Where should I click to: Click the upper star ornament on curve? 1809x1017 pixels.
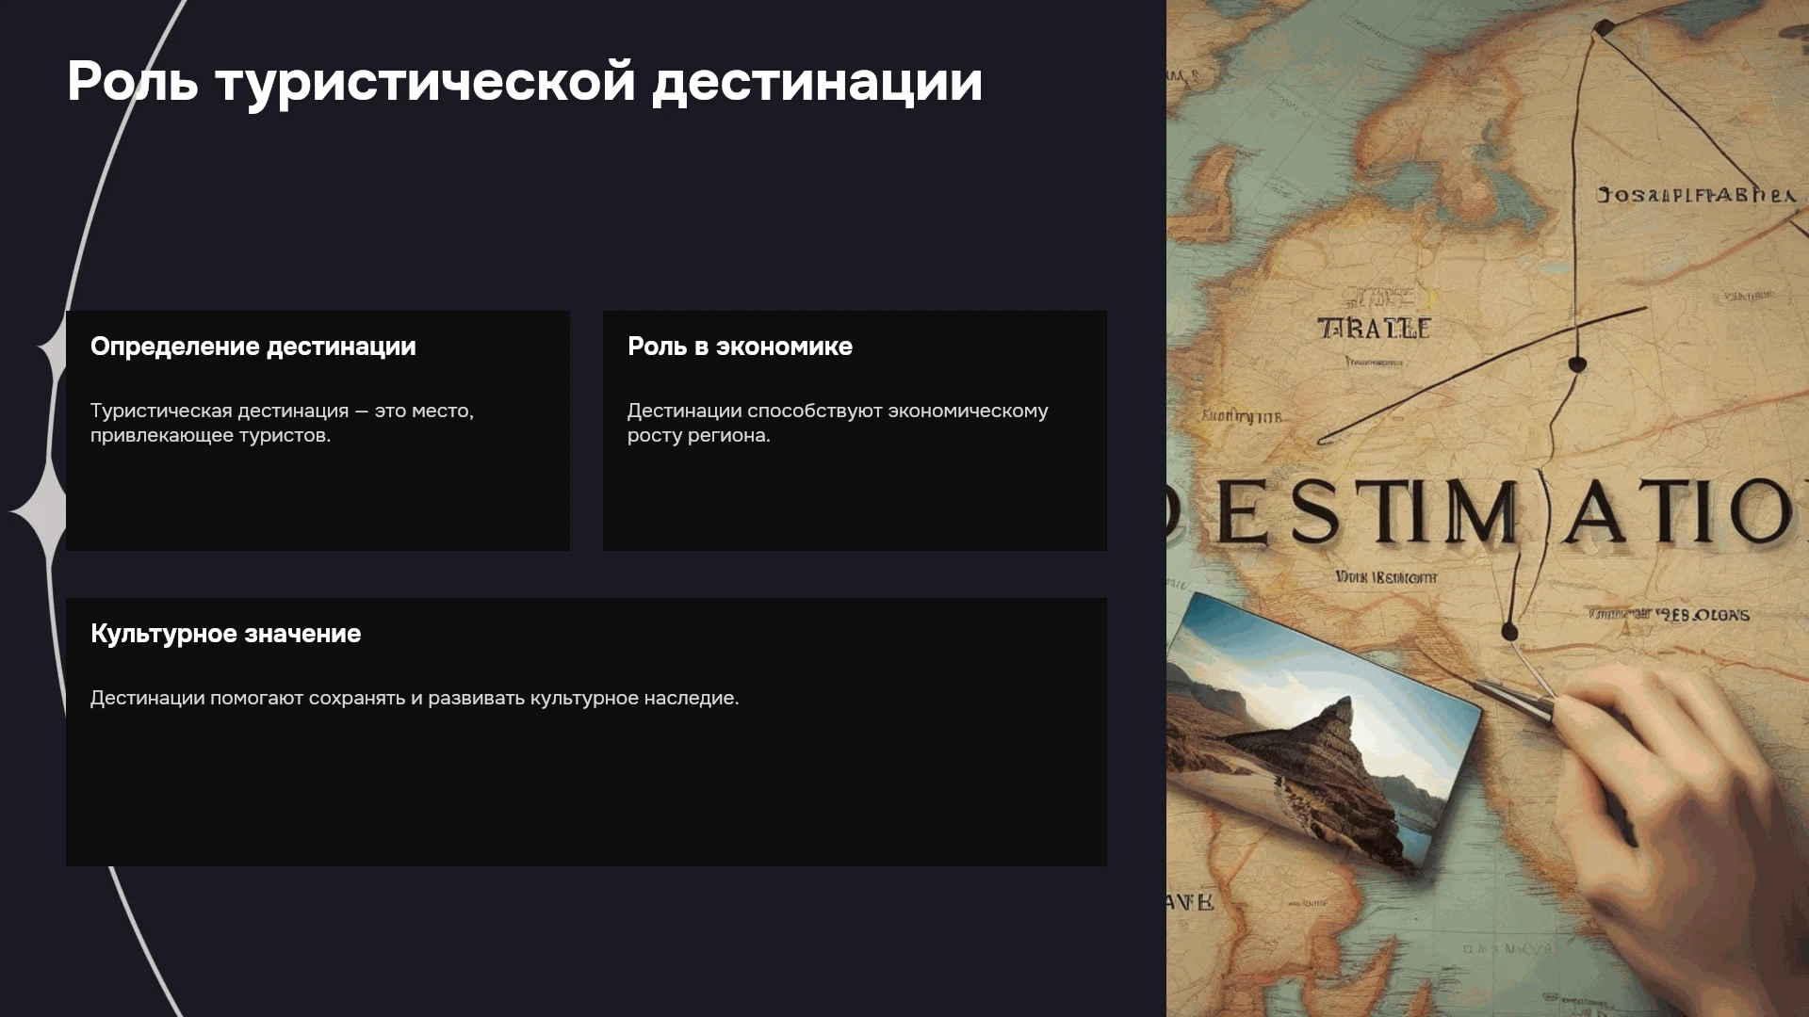52,349
